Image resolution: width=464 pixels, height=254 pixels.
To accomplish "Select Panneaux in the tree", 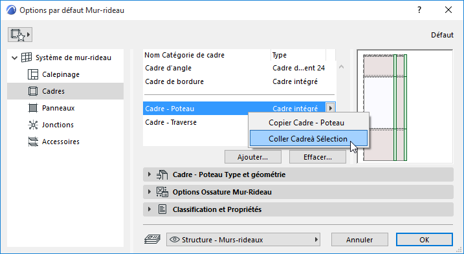I will click(x=58, y=108).
